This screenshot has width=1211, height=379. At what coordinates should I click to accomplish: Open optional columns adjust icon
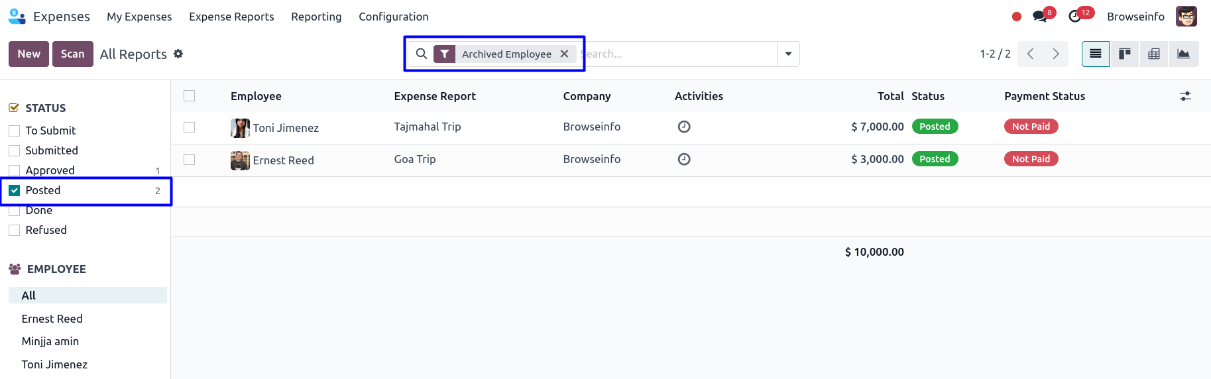click(x=1185, y=96)
